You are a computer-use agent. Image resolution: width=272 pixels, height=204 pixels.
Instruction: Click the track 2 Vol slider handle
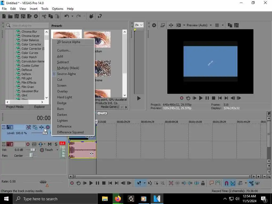33,150
